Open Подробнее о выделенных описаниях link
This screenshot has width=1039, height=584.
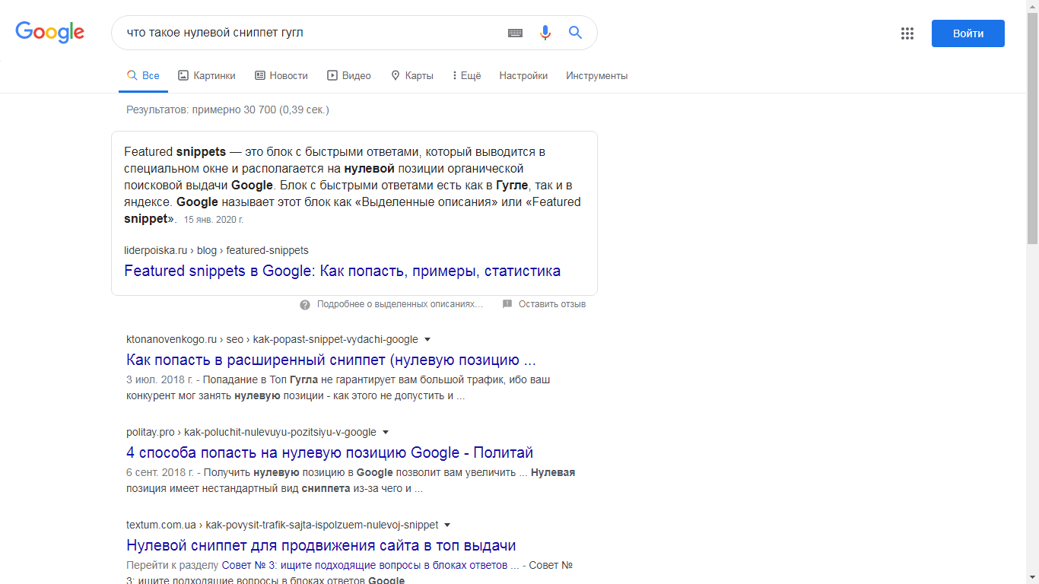pyautogui.click(x=400, y=304)
